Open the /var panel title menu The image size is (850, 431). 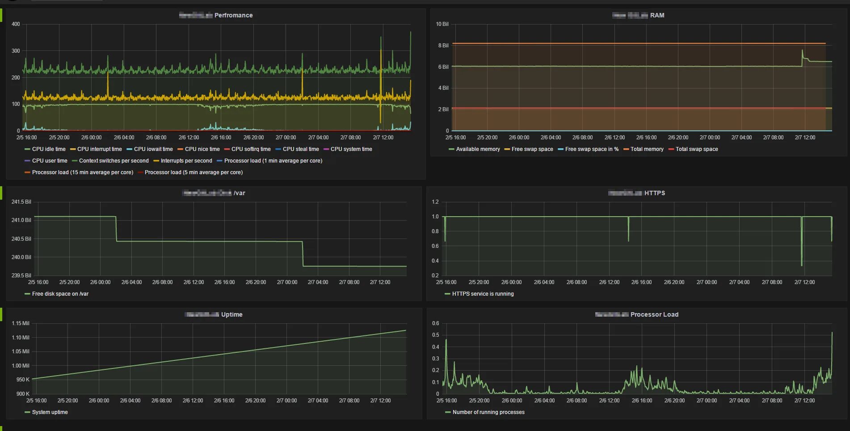point(214,193)
